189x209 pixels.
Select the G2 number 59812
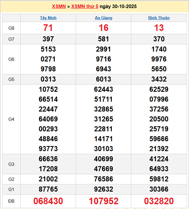159,179
